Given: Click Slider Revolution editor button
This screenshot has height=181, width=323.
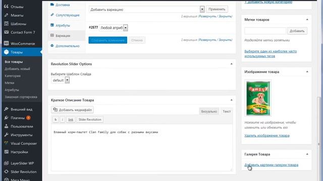Looking at the screenshot, I should [90, 120].
